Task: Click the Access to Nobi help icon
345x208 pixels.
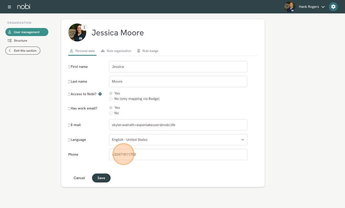Action: pos(100,94)
